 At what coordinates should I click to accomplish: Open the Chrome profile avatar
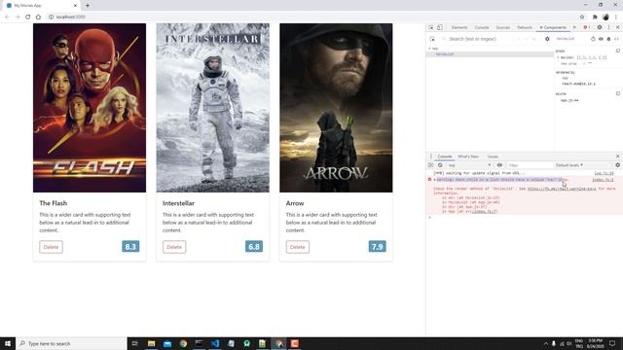(605, 17)
